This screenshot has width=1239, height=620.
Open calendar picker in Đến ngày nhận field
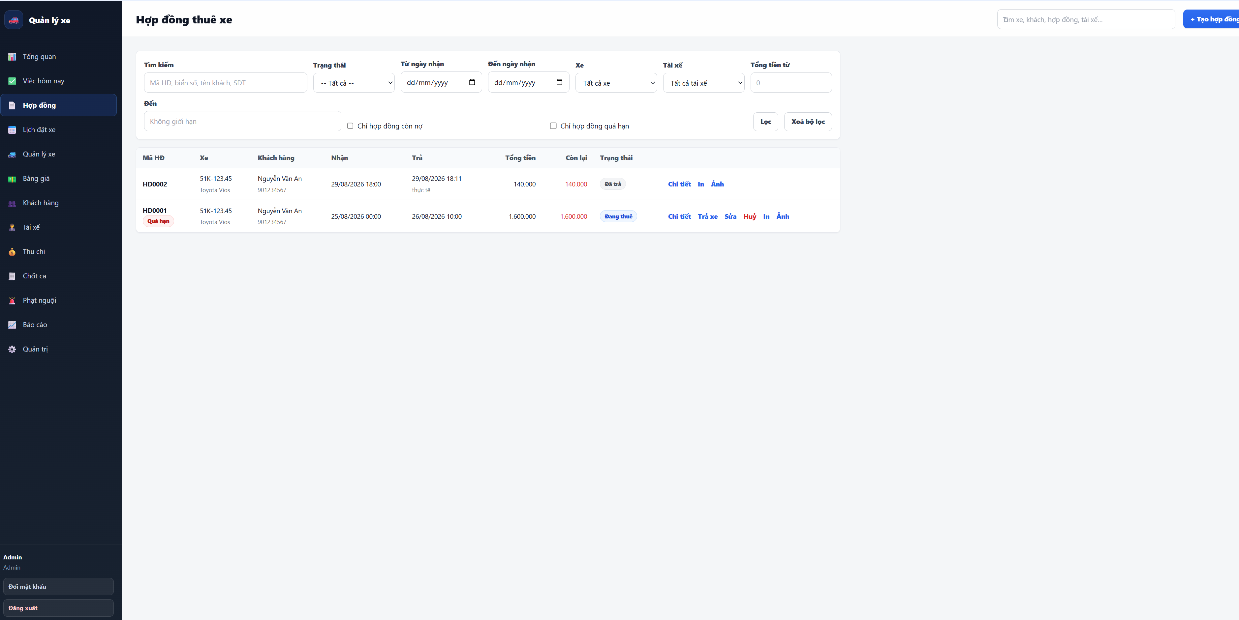tap(559, 82)
